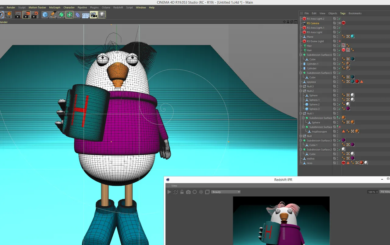Click the red Redshift tag on second Hair

(x=343, y=50)
